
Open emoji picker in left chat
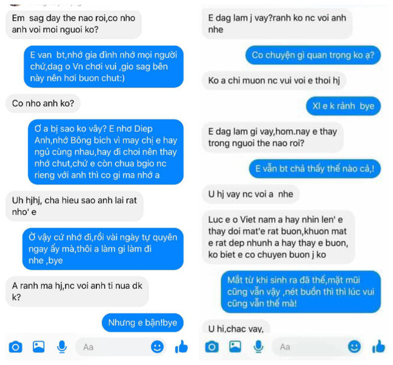[157, 347]
